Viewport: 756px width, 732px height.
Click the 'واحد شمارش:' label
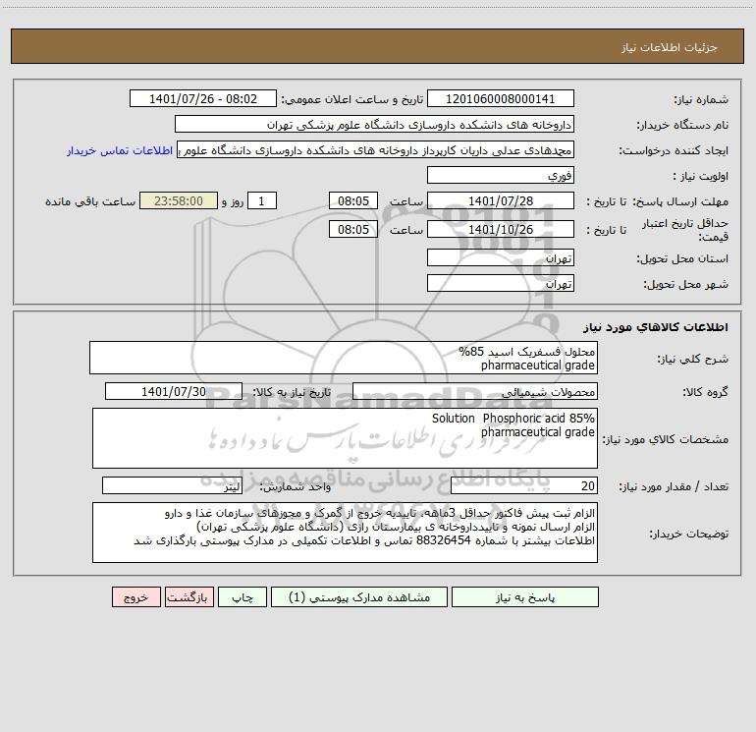tap(296, 487)
